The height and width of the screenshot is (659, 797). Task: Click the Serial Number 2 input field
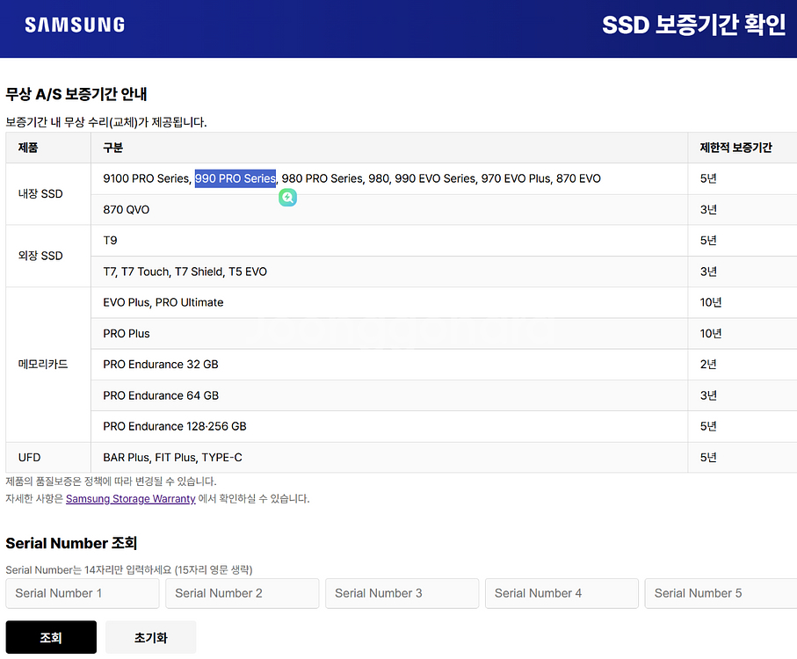pyautogui.click(x=242, y=593)
